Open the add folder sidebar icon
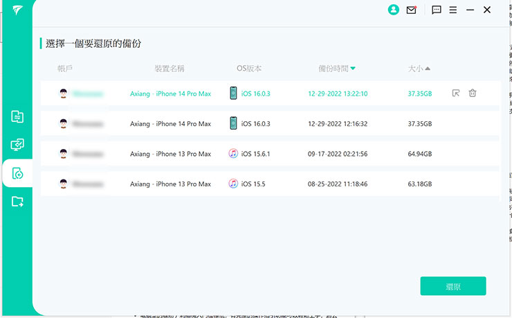 [x=17, y=202]
